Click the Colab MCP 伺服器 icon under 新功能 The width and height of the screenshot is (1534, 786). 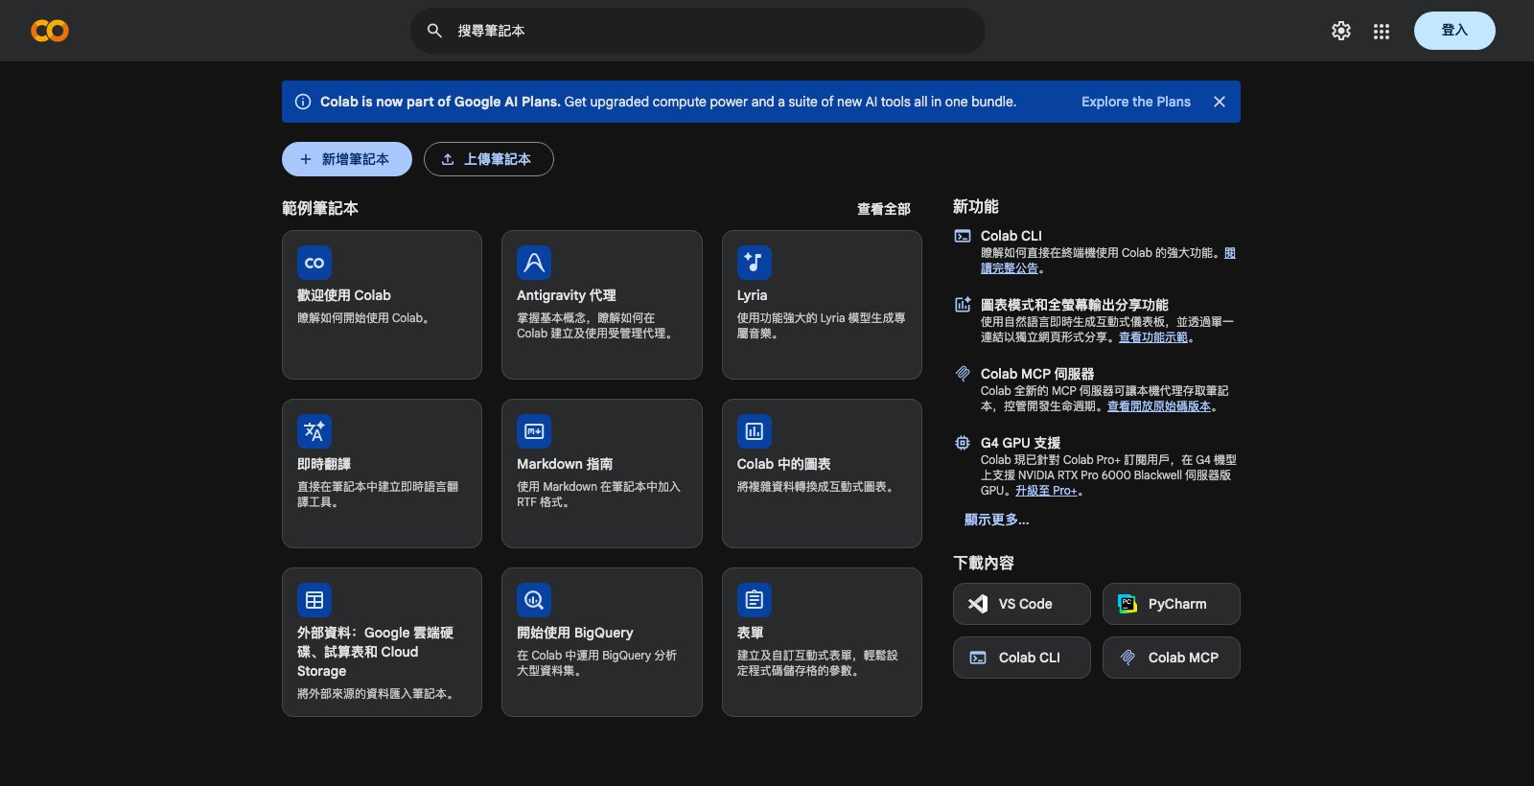(963, 374)
